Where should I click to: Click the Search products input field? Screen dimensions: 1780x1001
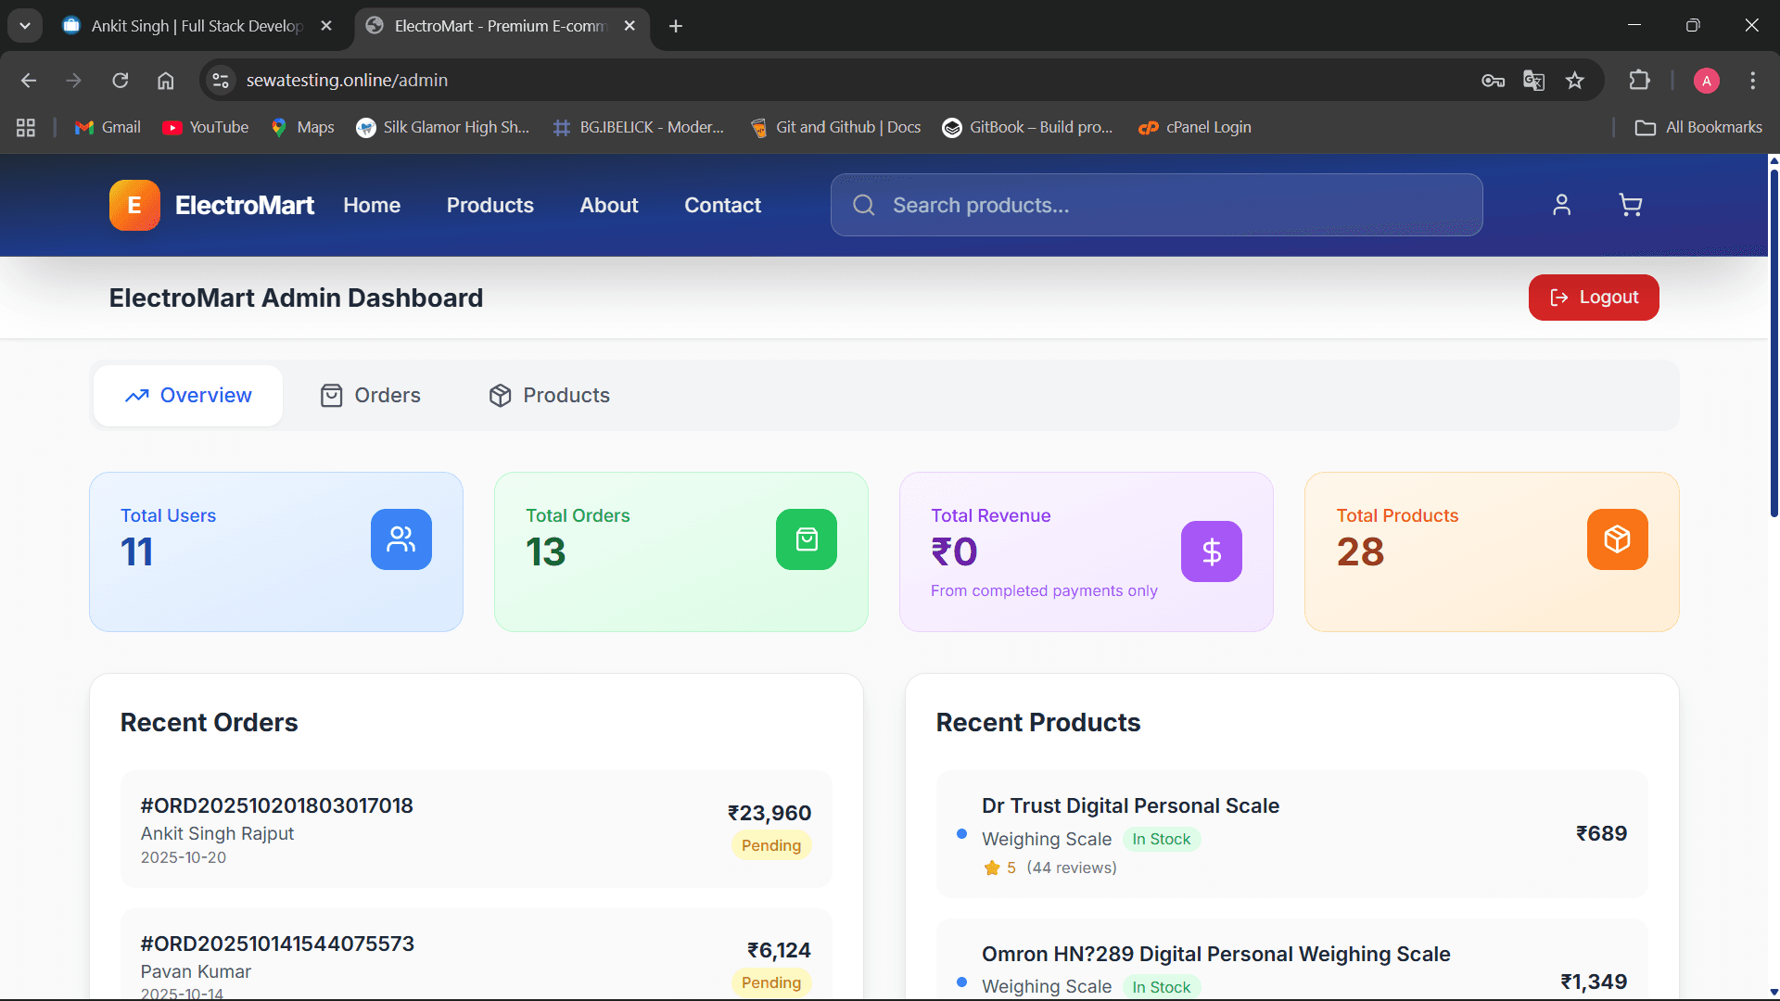pyautogui.click(x=1168, y=205)
